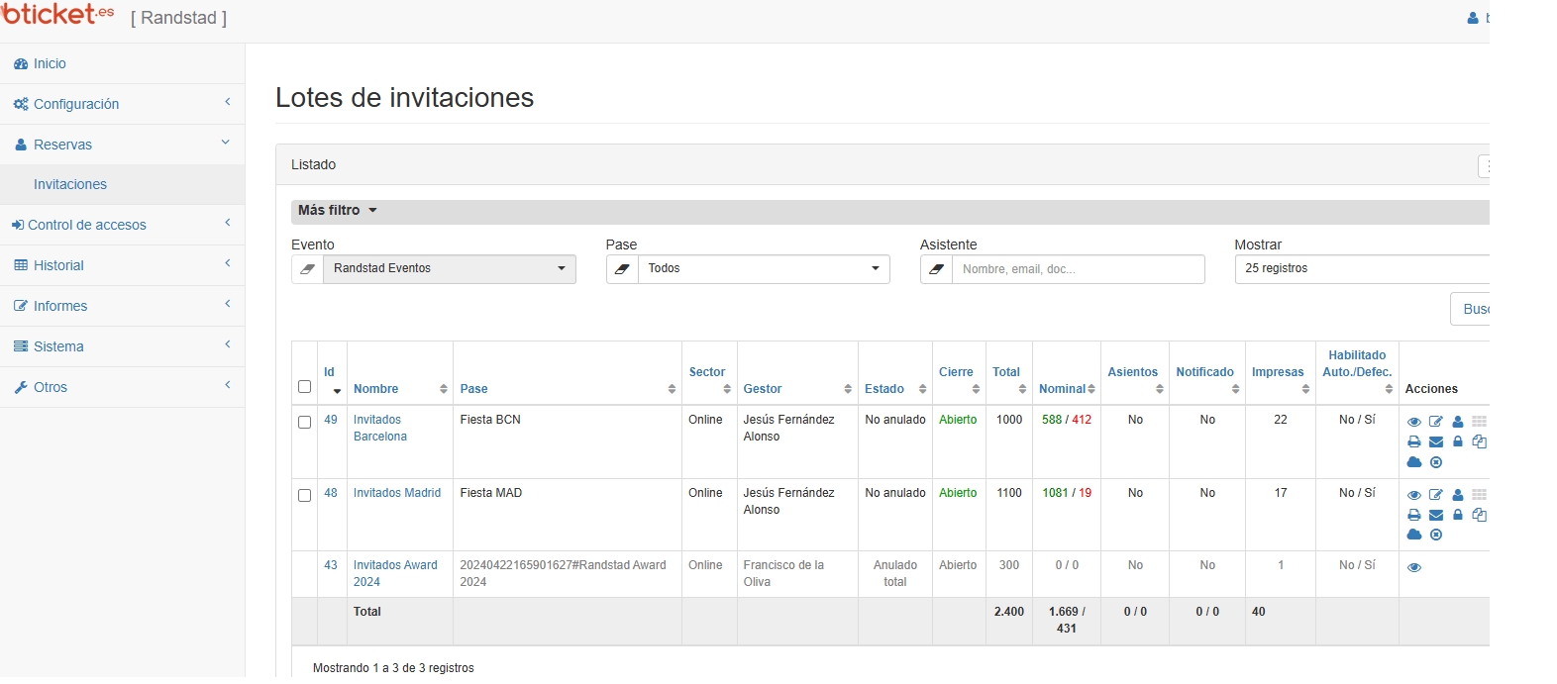The height and width of the screenshot is (684, 1557).
Task: Go to Inicio in sidebar
Action: click(122, 63)
